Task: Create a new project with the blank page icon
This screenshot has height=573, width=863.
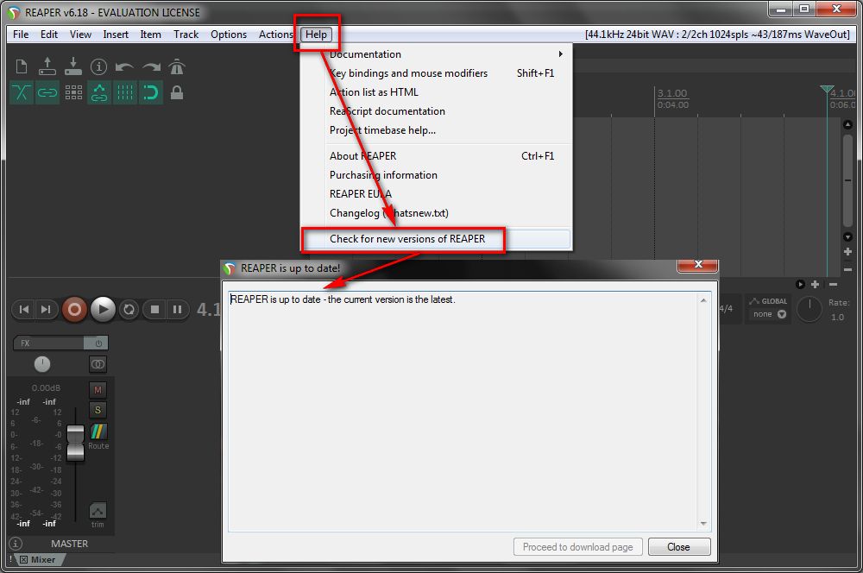Action: point(22,66)
